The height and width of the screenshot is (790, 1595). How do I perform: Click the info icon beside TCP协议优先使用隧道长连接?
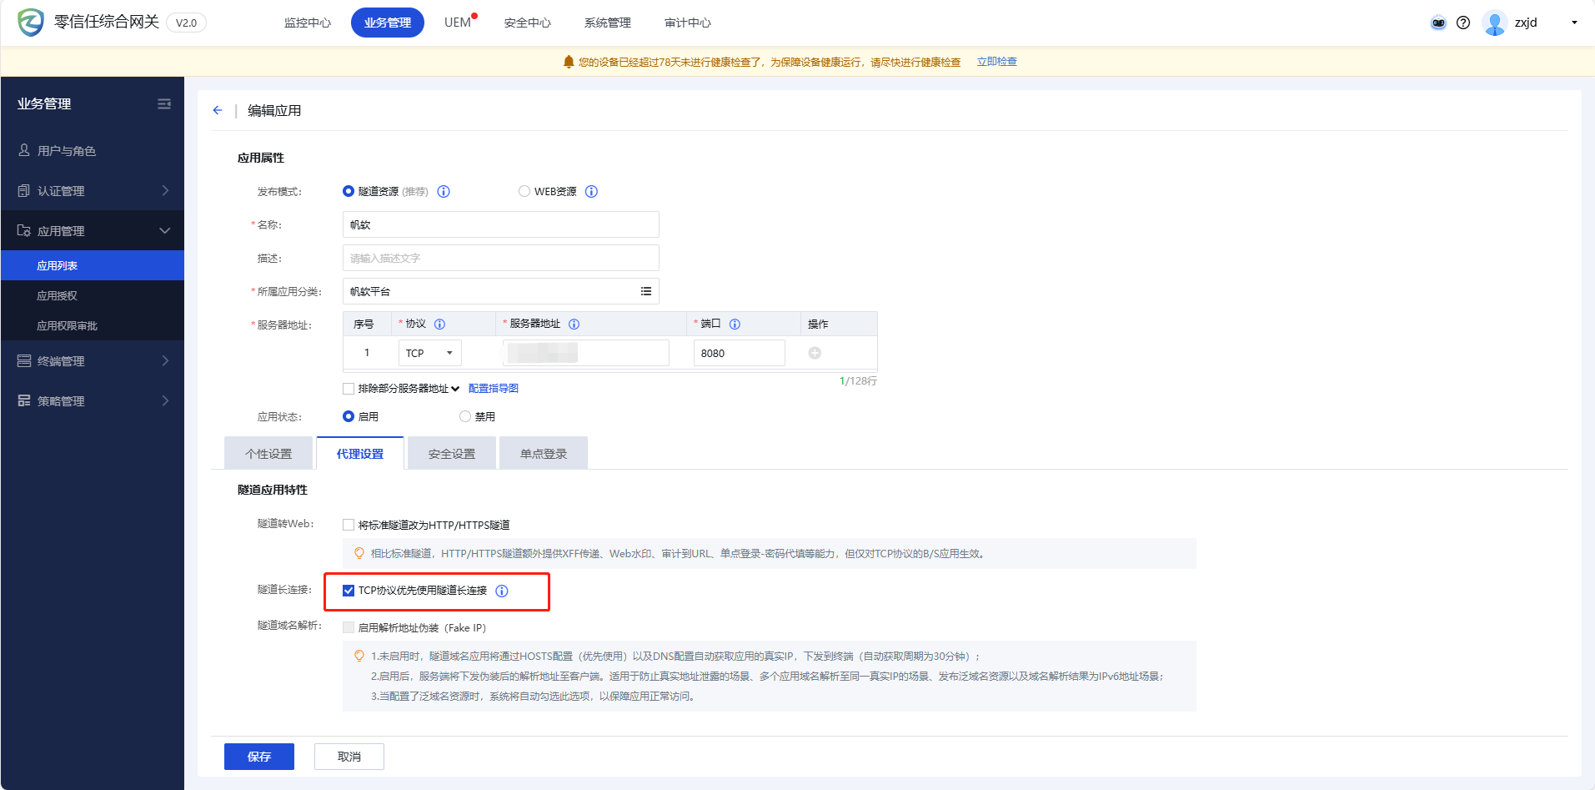[502, 591]
